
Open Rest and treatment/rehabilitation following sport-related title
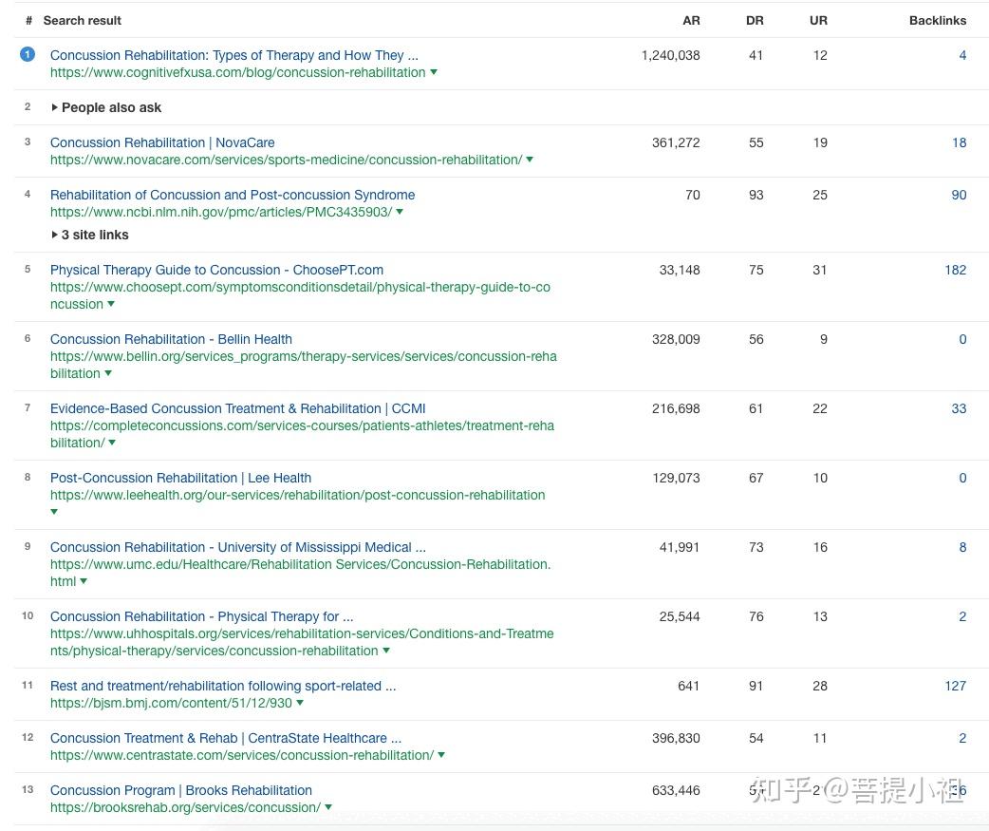point(223,687)
